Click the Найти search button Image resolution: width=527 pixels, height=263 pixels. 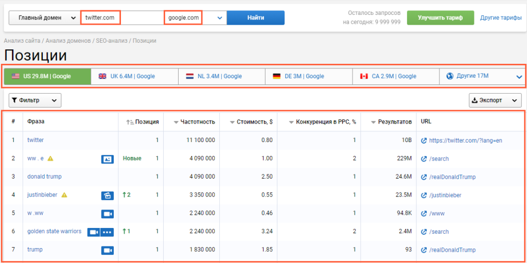tap(256, 18)
